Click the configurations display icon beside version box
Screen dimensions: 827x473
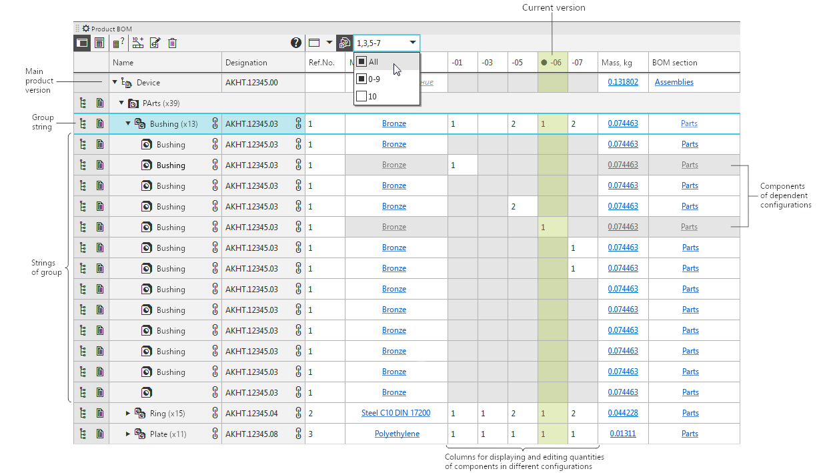[344, 43]
